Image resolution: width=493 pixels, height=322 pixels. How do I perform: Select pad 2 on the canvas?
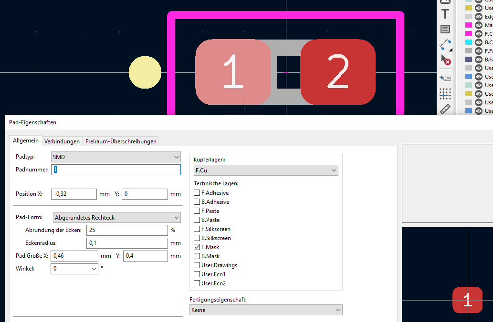(x=338, y=72)
